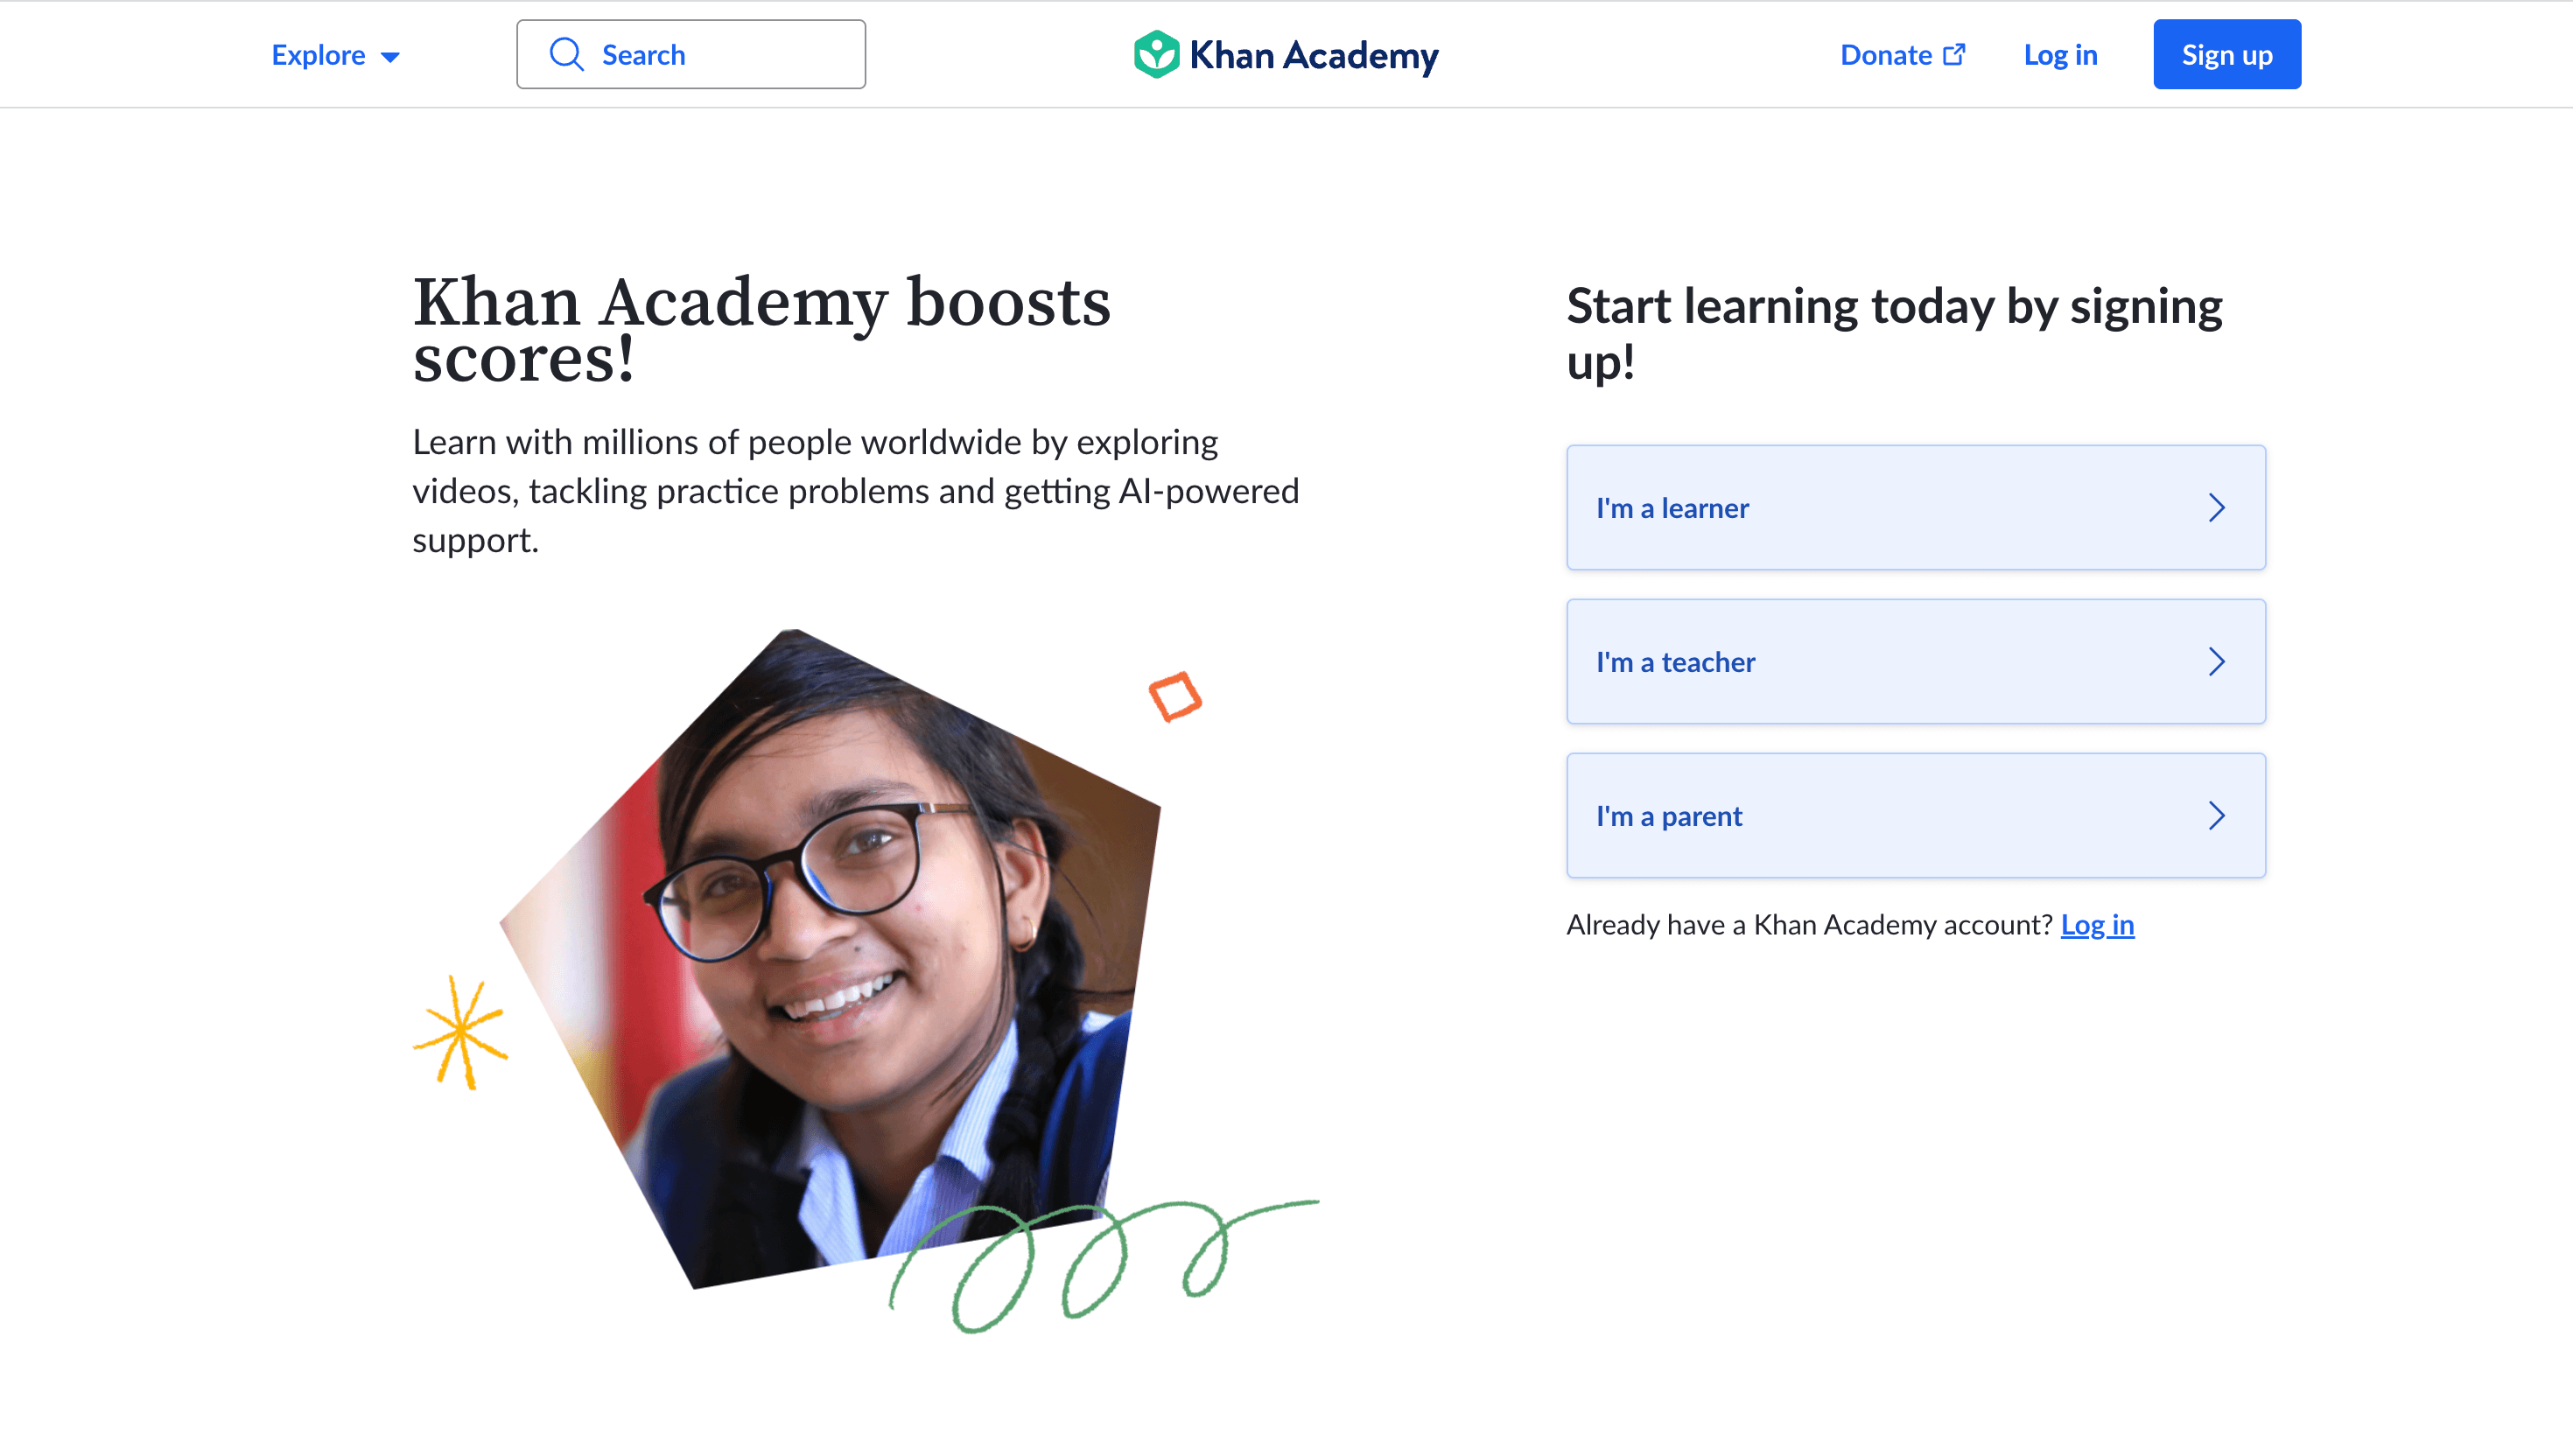
Task: Collapse the Explore menu
Action: pos(336,55)
